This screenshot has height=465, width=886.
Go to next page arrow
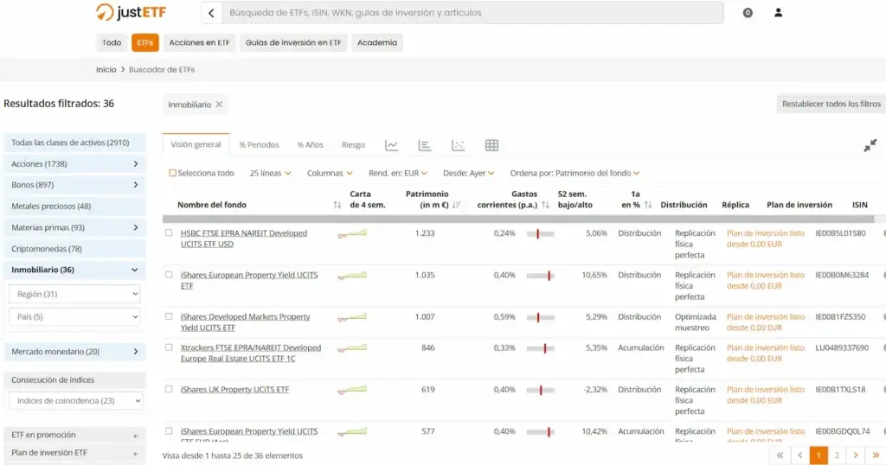coord(856,455)
